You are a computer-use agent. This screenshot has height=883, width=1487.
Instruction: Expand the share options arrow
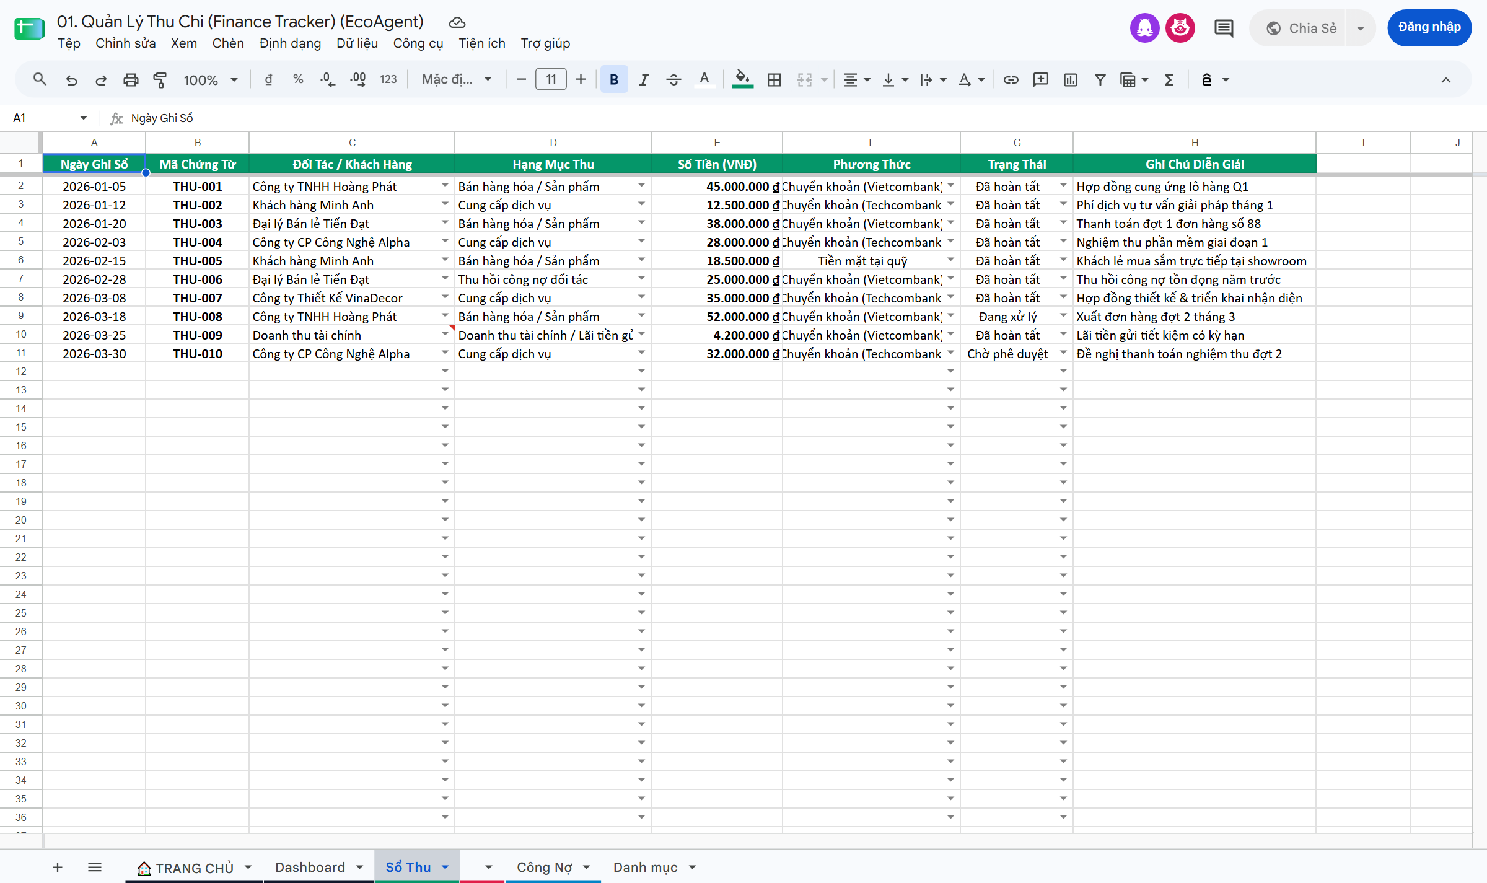[1361, 29]
